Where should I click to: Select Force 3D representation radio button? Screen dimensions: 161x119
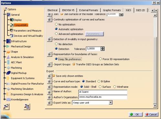[x=101, y=59]
